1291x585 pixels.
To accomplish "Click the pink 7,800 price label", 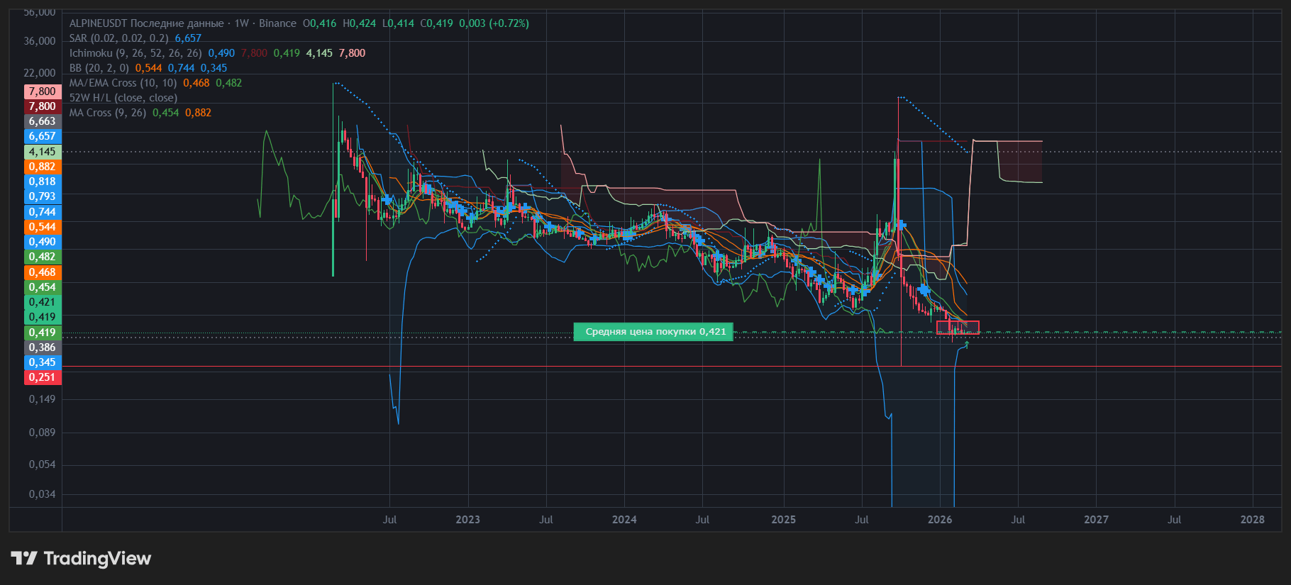I will coord(43,91).
